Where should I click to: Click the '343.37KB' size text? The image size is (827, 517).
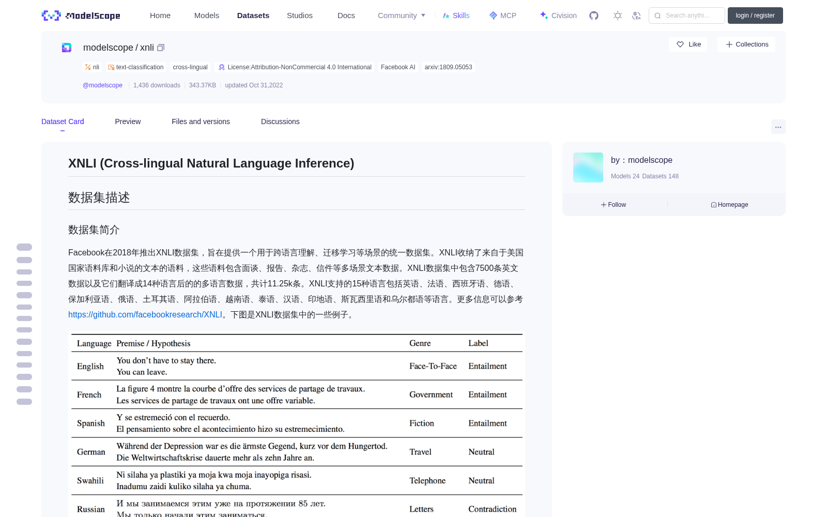203,85
